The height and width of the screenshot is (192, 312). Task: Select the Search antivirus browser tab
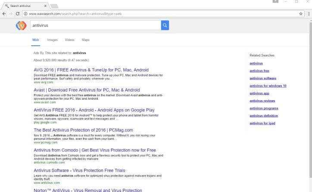[25, 6]
